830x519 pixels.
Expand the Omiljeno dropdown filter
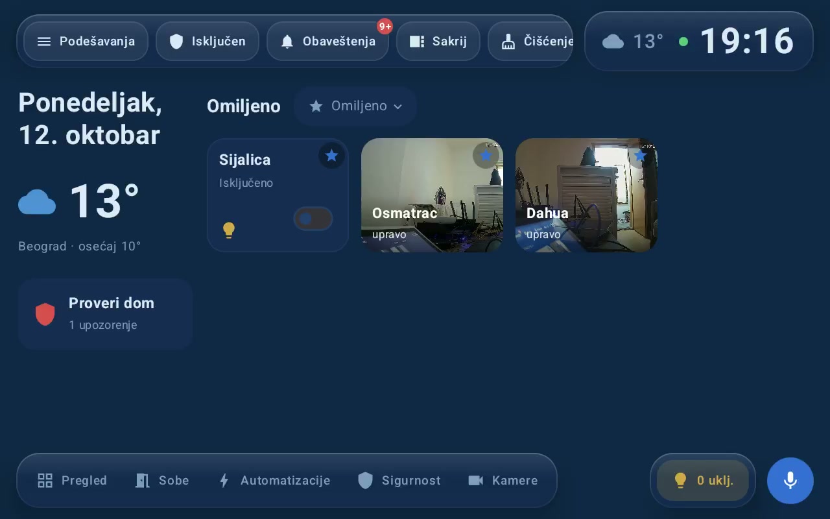point(355,106)
